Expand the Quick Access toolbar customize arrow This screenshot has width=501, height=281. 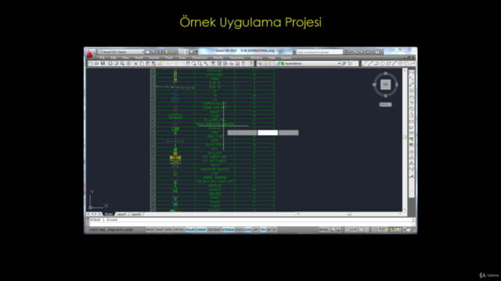pyautogui.click(x=196, y=52)
